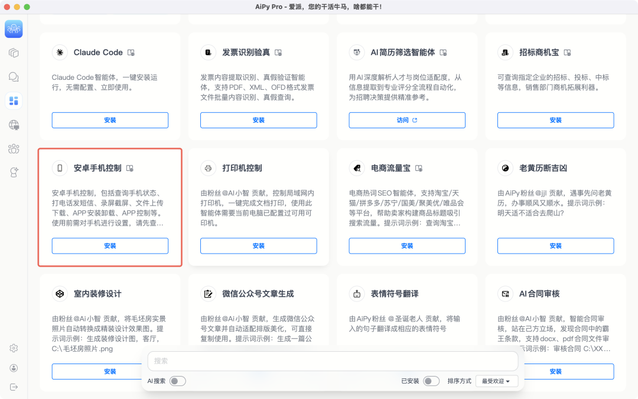Click the 打印机控制 printer icon
This screenshot has width=638, height=399.
pyautogui.click(x=208, y=168)
